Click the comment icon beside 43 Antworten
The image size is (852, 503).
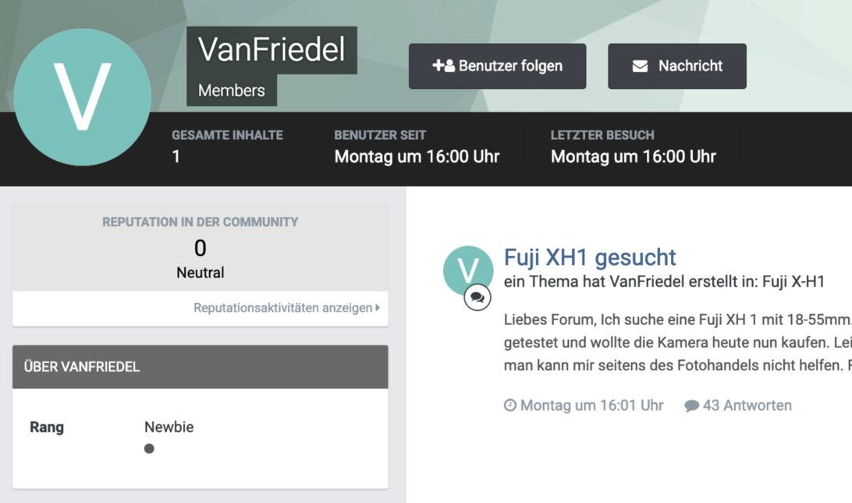[691, 406]
